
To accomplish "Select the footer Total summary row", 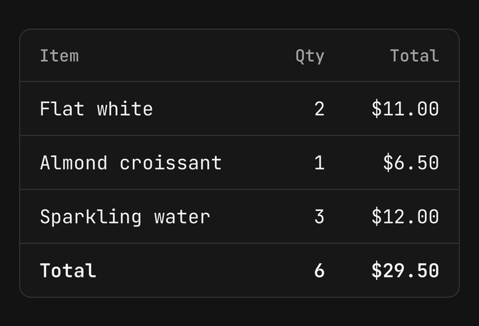I will pos(239,270).
